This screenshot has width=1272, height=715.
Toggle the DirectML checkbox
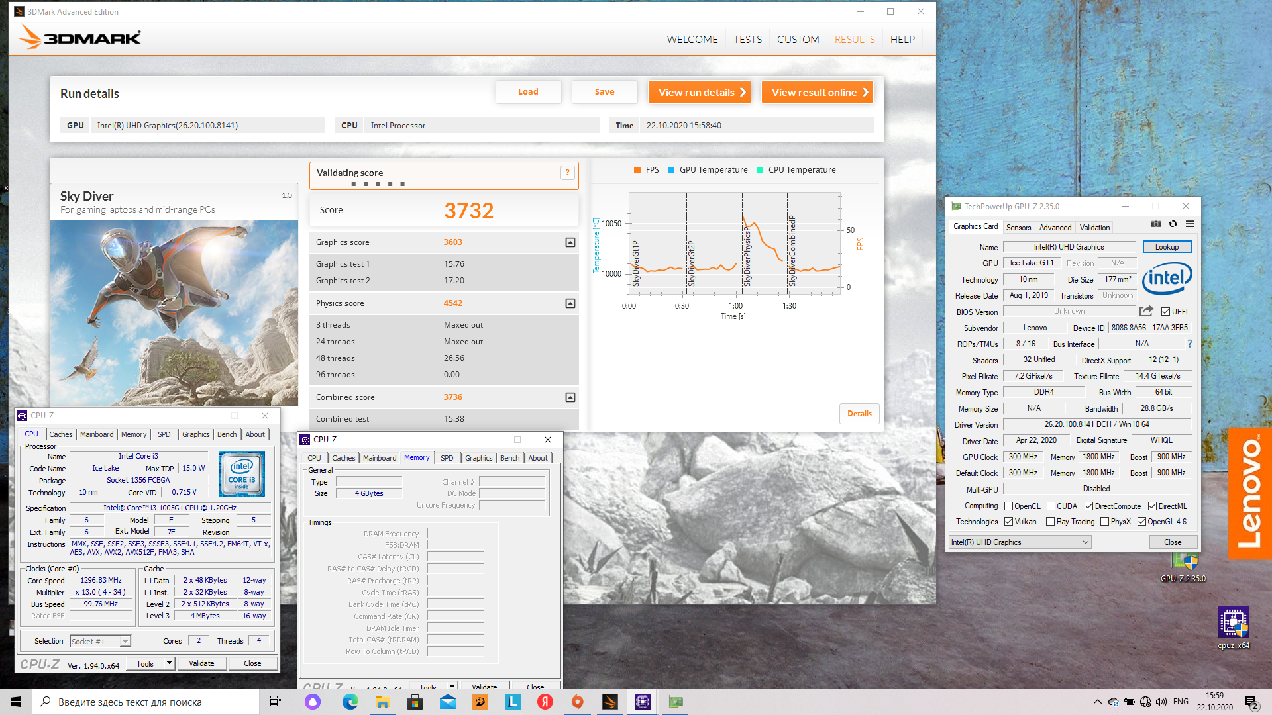tap(1152, 506)
